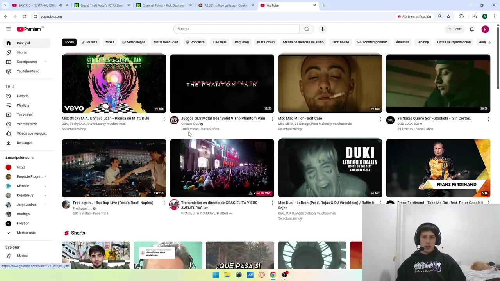Viewport: 500px width, 281px height.
Task: Start voice search with the microphone
Action: point(322,29)
